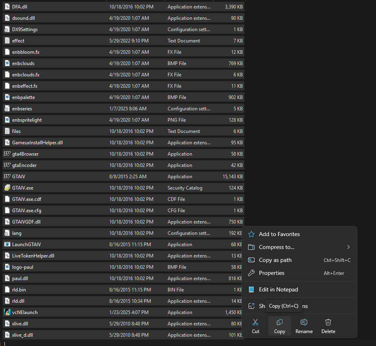Click the BIN File type cell
Image resolution: width=376 pixels, height=346 pixels.
tap(176, 290)
